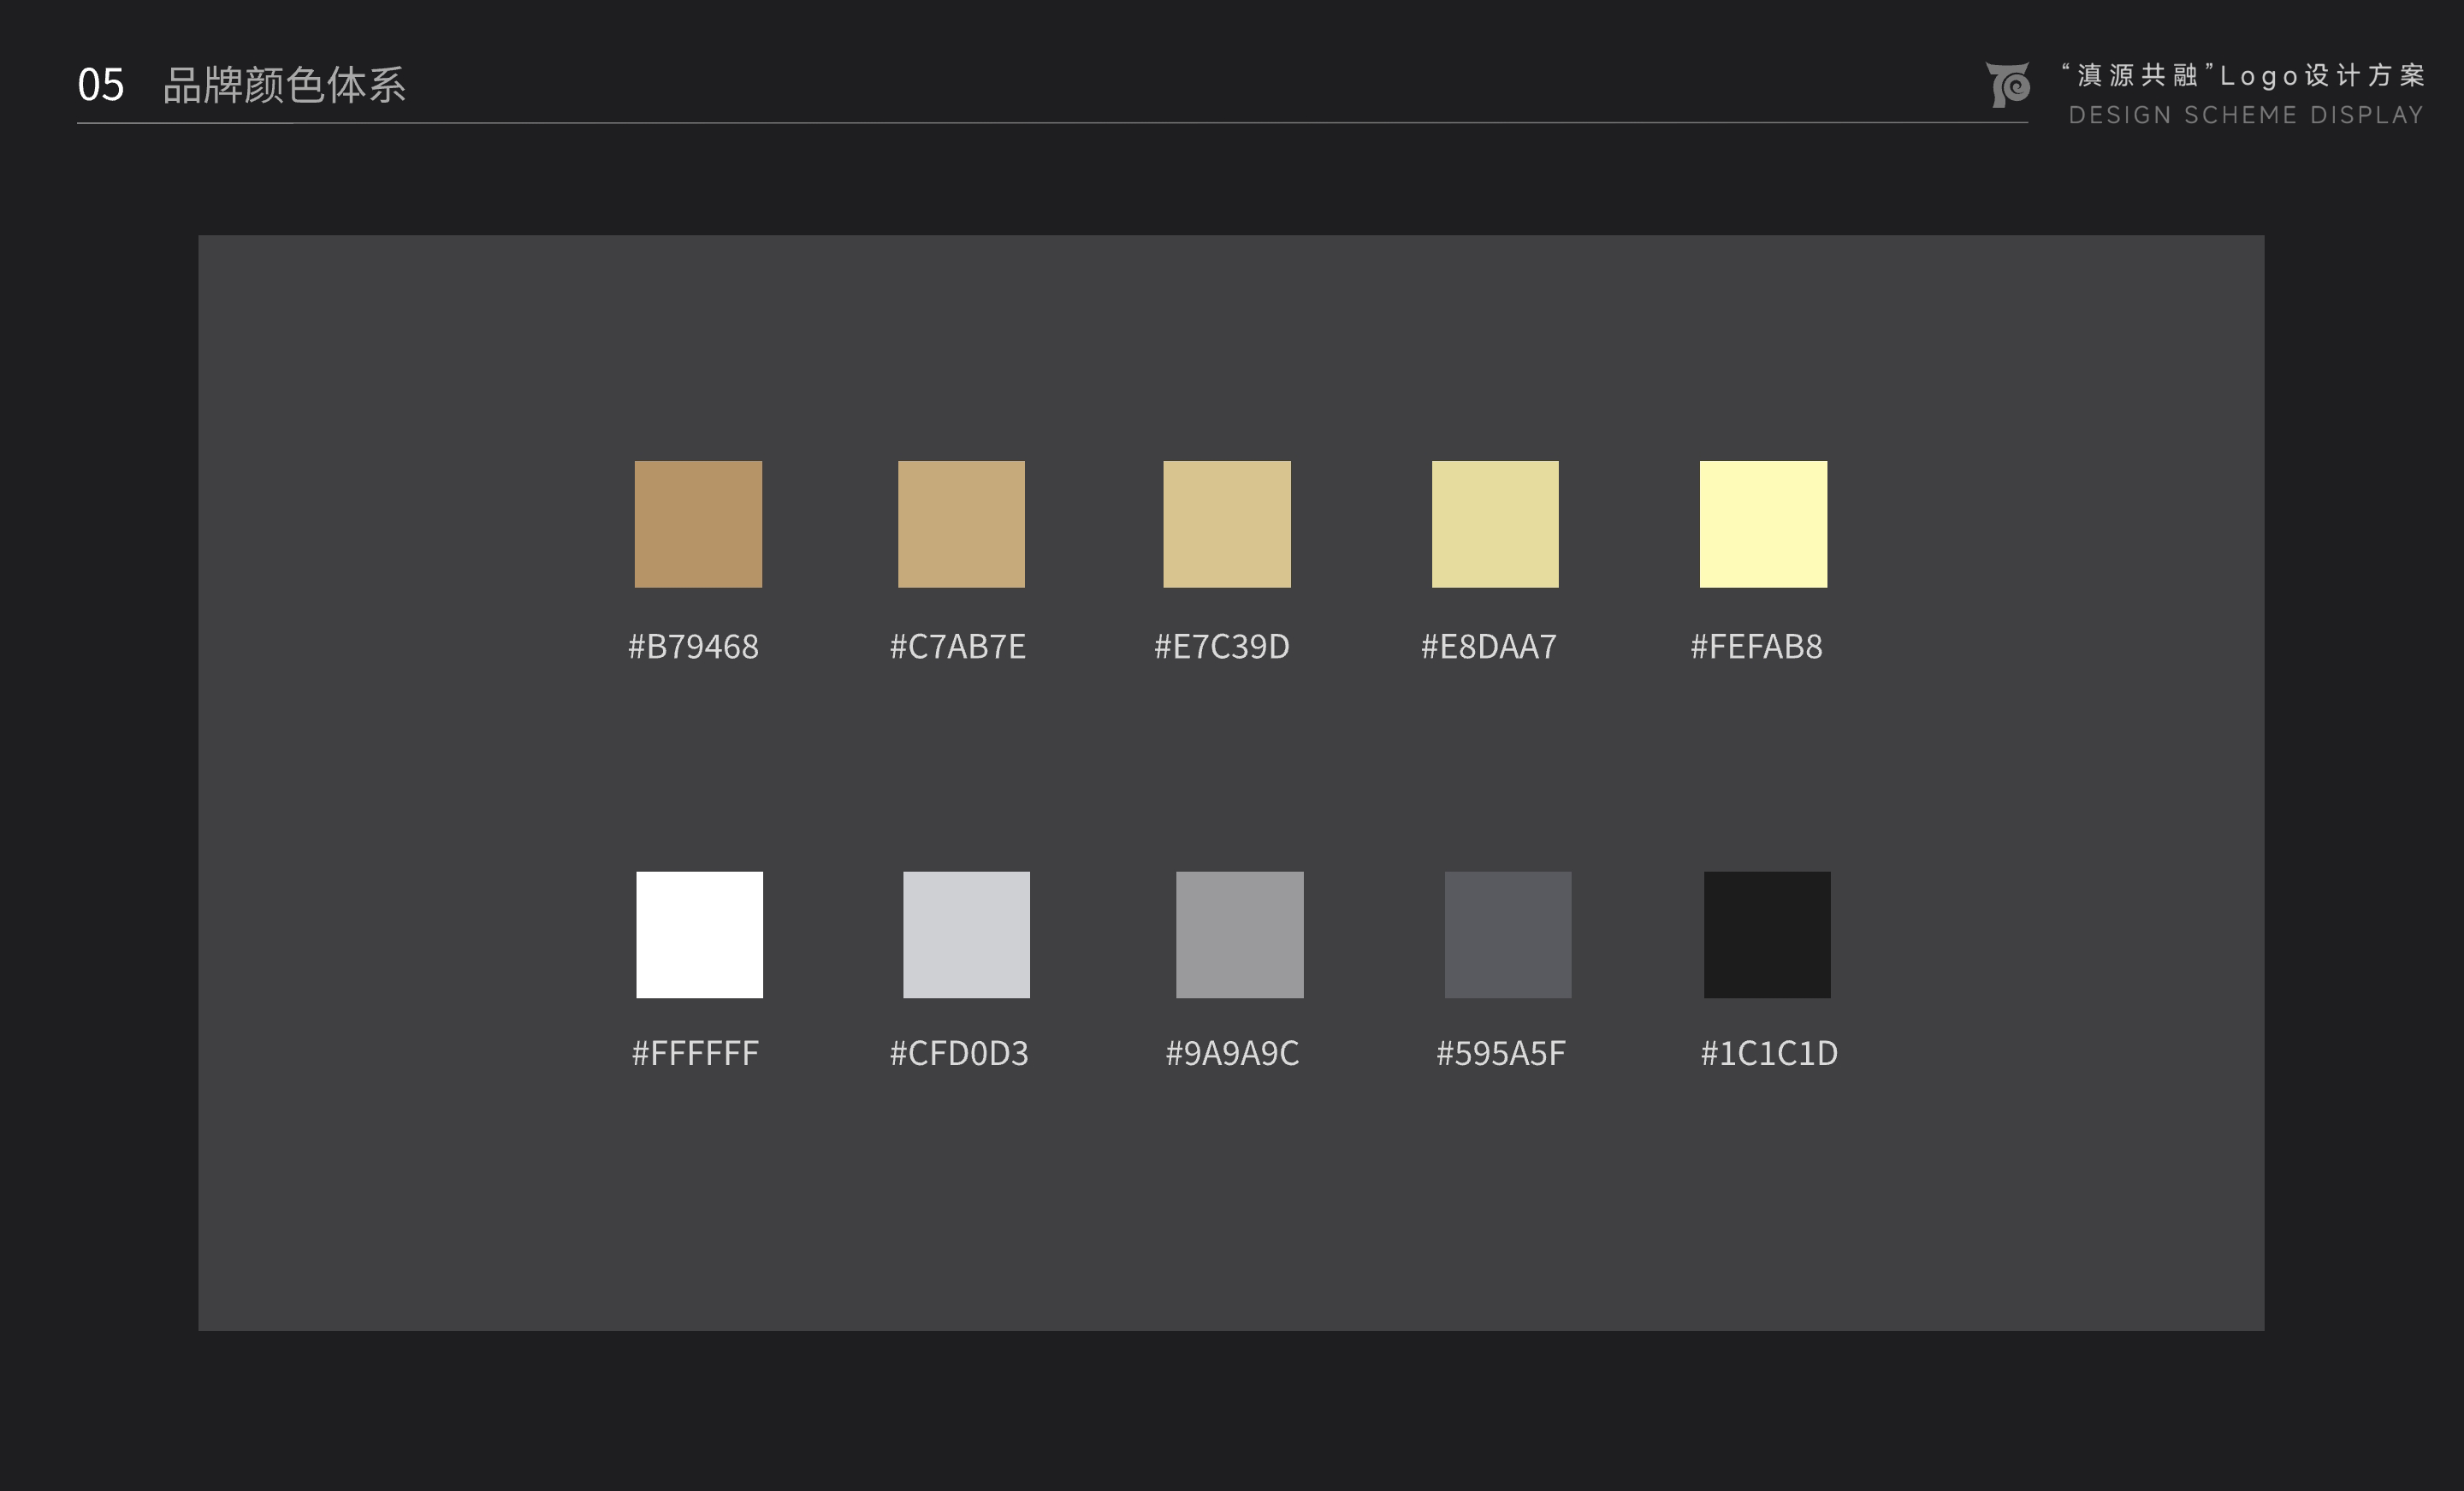Click the #FFFFFF hex code label
This screenshot has height=1491, width=2464.
point(695,1053)
